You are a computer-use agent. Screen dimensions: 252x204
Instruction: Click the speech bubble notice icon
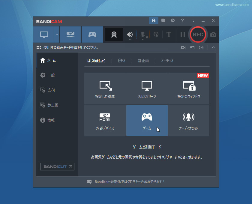point(89,182)
